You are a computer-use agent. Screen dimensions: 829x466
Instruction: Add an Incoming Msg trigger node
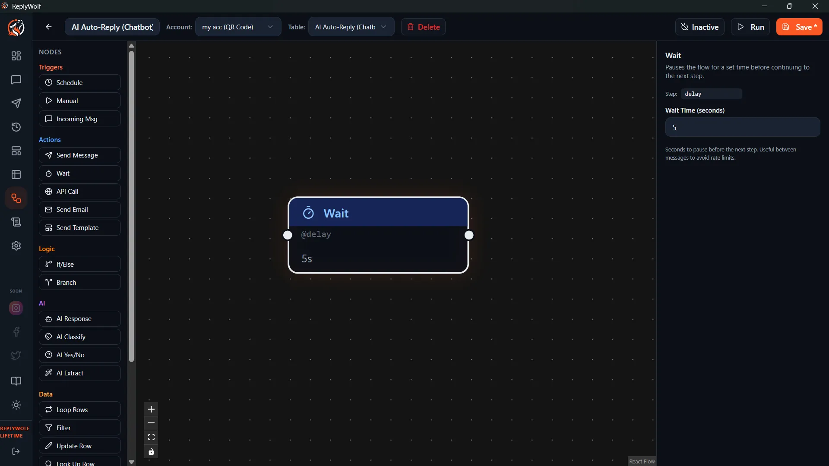pos(80,119)
